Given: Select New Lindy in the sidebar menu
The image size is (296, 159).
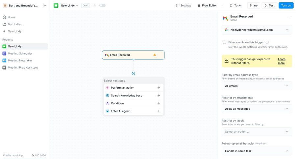Looking at the screenshot, I should tap(24, 31).
